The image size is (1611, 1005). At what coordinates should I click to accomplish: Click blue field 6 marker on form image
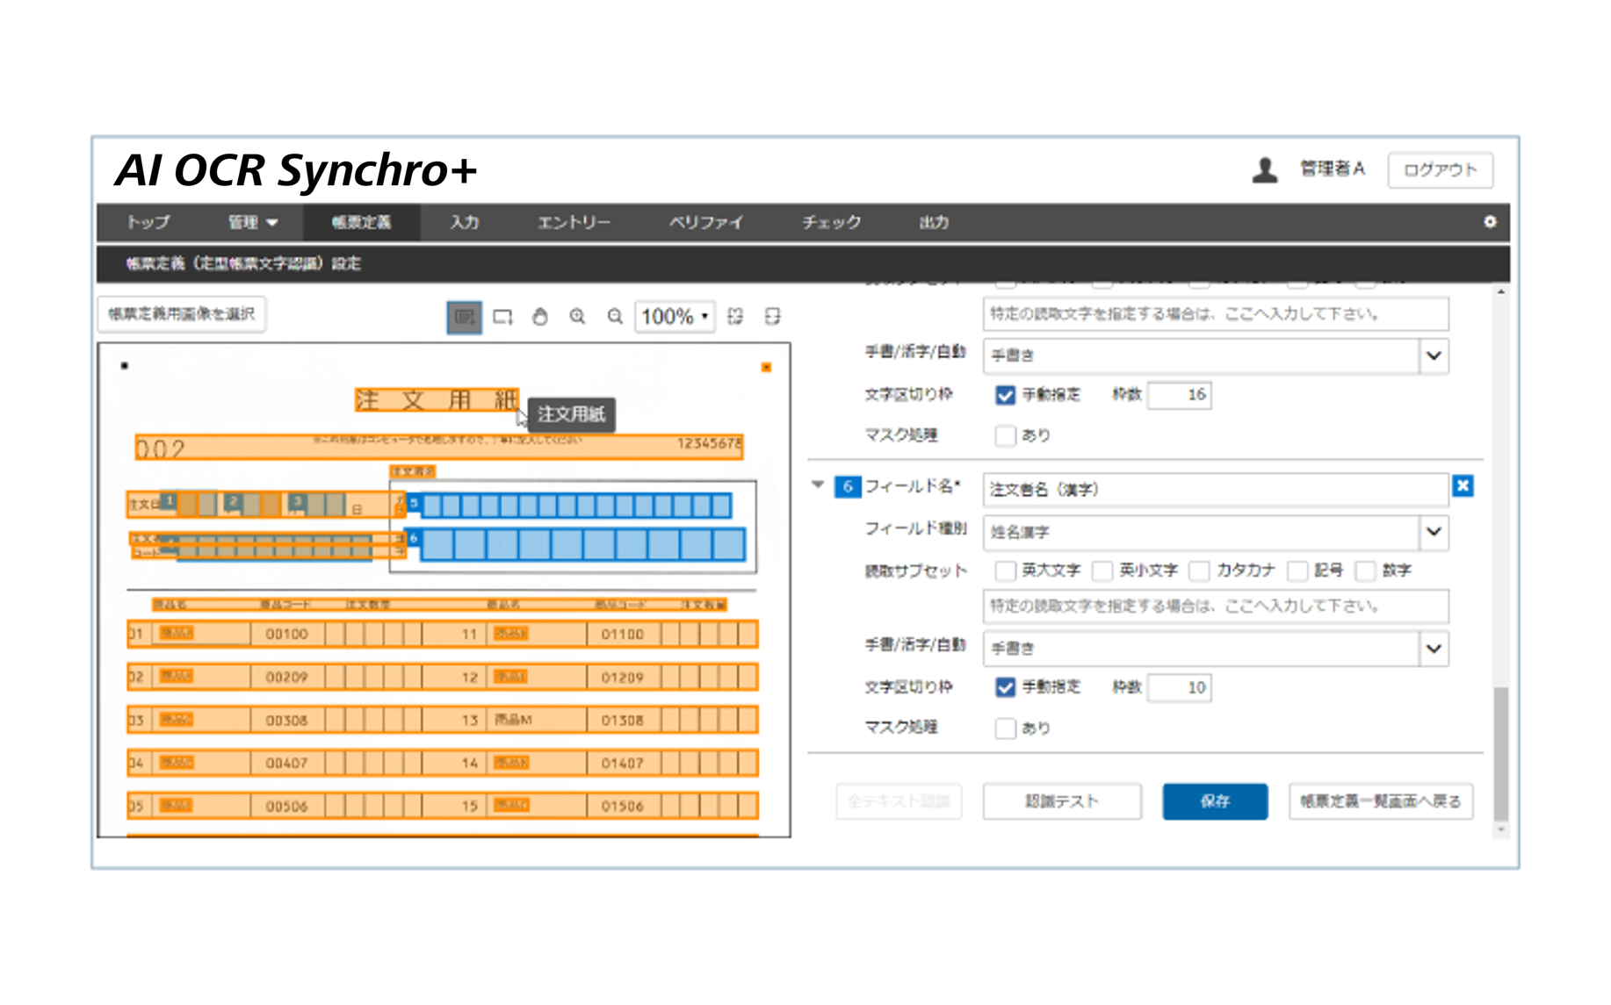[413, 538]
